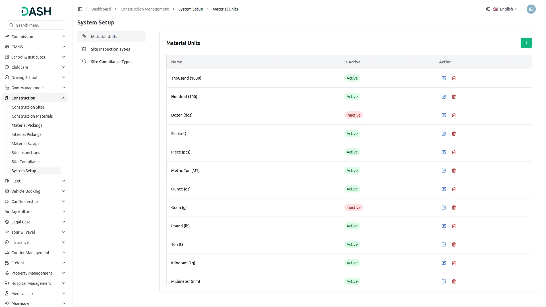The height and width of the screenshot is (307, 546).
Task: Go to Construction Materials page
Action: coord(32,116)
